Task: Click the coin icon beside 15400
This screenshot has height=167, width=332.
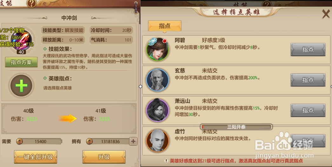Action: 19,141
